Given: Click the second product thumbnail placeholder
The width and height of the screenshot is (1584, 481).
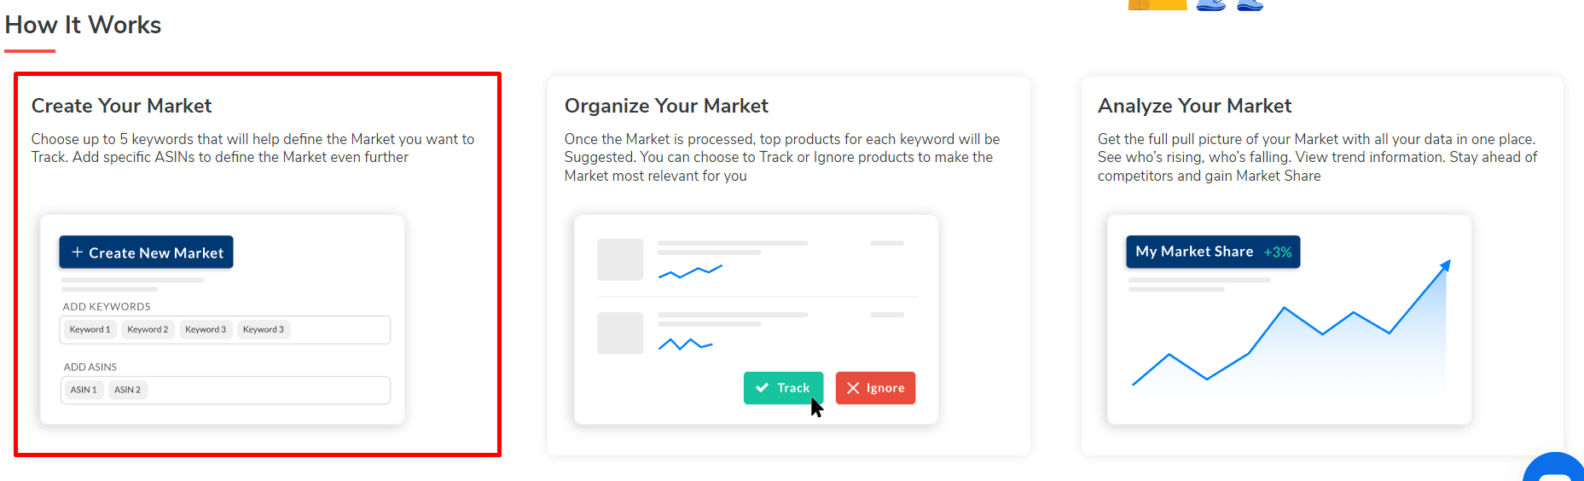Looking at the screenshot, I should tap(620, 333).
